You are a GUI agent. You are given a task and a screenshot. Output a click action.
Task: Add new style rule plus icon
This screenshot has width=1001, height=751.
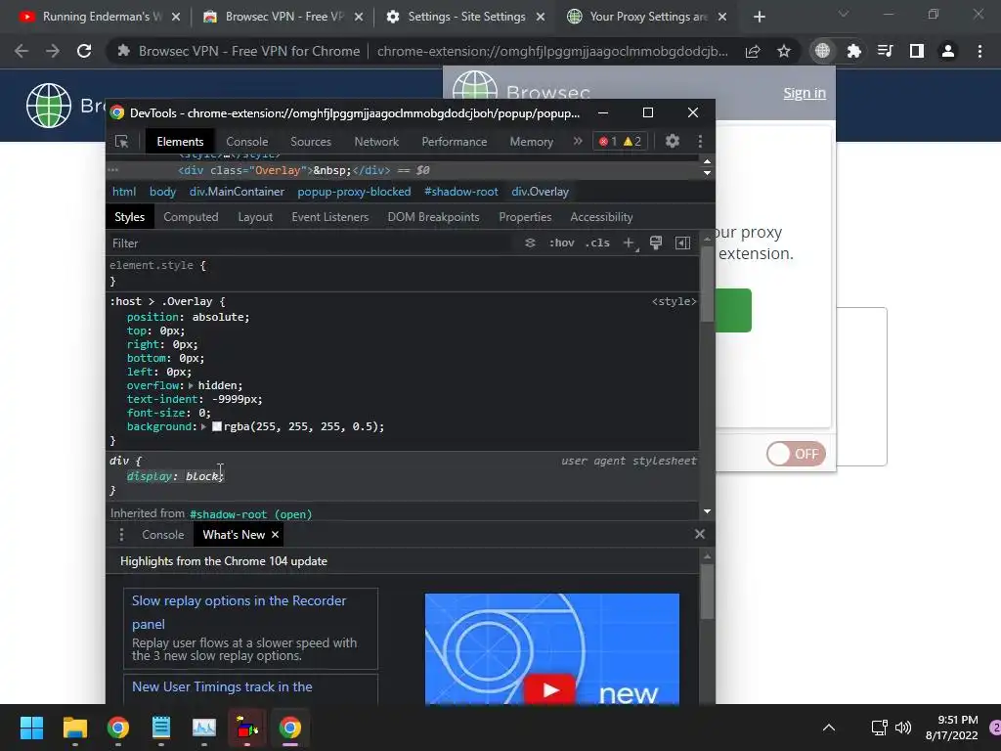pos(630,243)
